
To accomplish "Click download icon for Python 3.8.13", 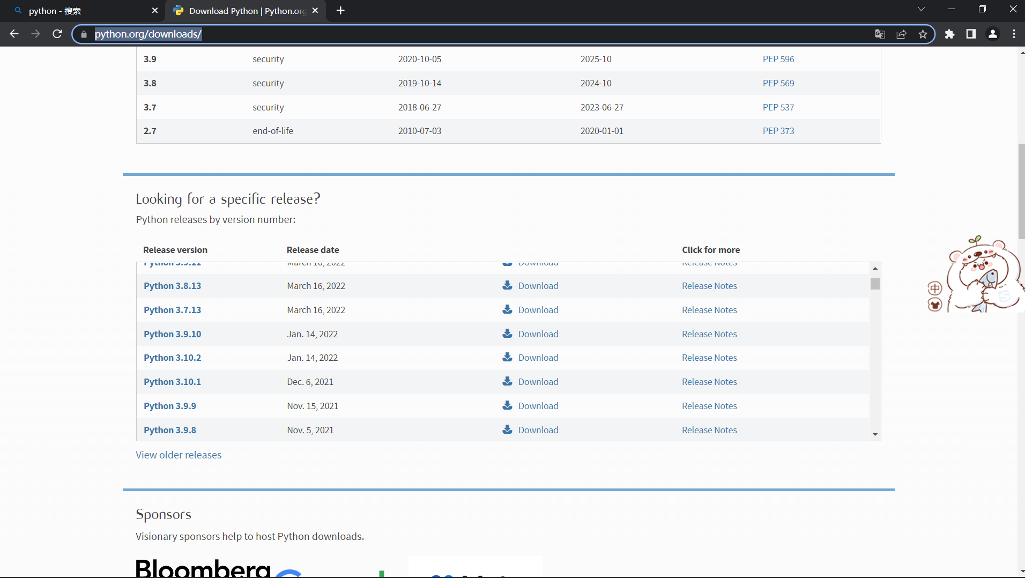I will [x=507, y=285].
